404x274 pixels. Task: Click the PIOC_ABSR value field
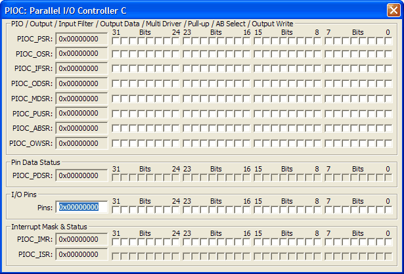pos(81,128)
